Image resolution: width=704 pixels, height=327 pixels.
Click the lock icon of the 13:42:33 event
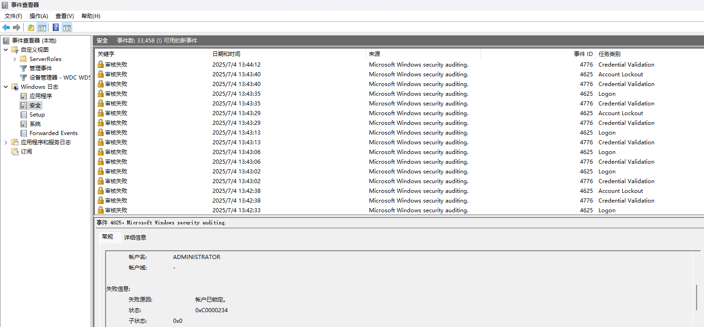[x=100, y=210]
